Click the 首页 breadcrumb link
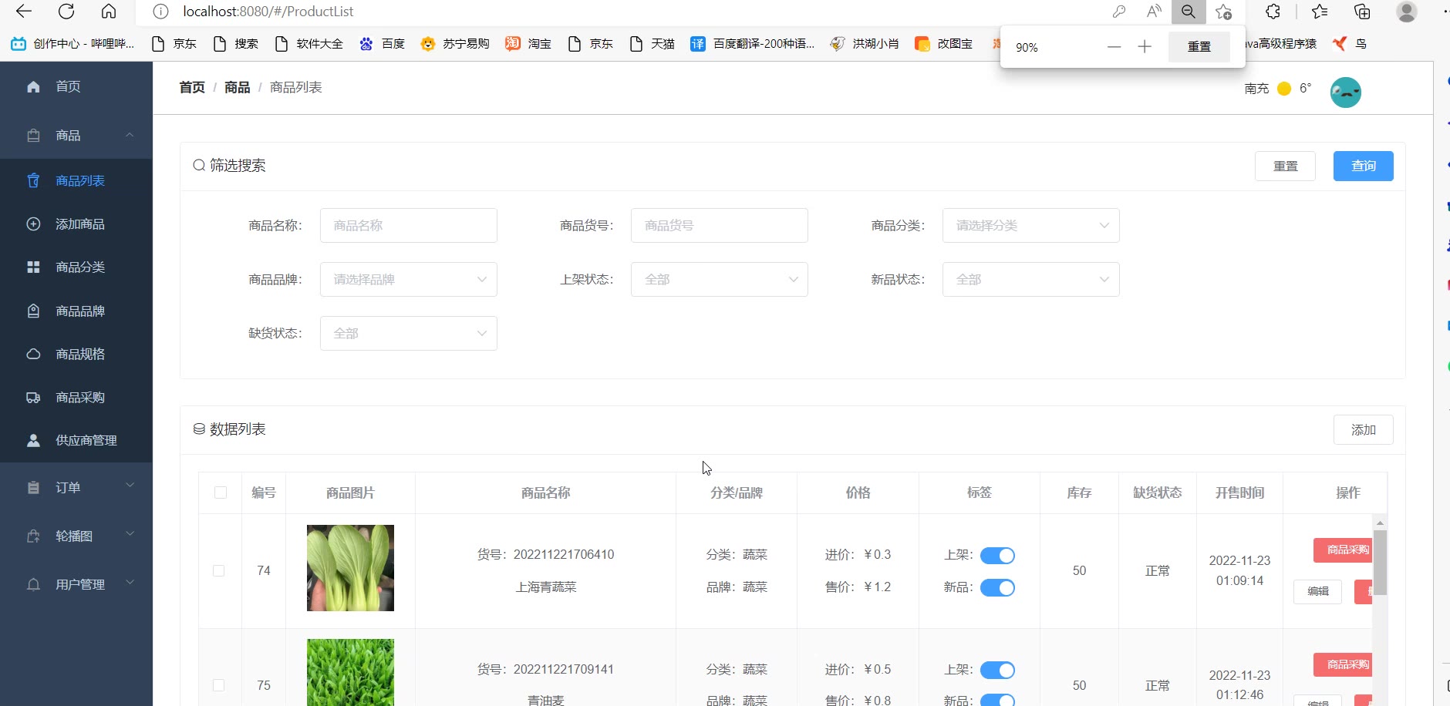Image resolution: width=1450 pixels, height=706 pixels. [192, 88]
